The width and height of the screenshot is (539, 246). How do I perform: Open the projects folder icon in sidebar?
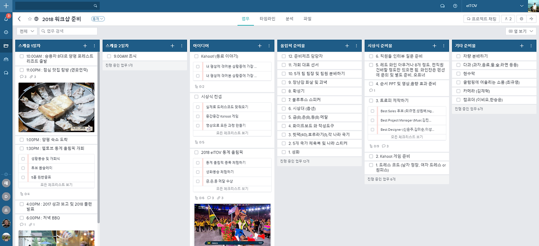[6, 46]
